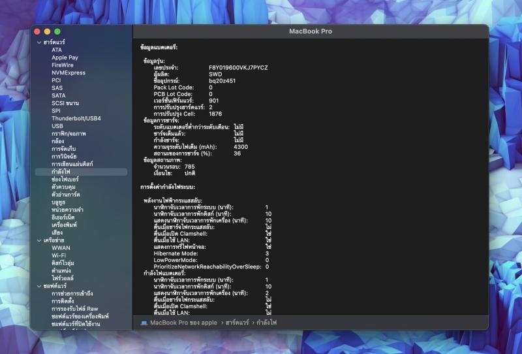This screenshot has width=522, height=354.
Task: Collapse the เครือข่าย section
Action: click(39, 240)
